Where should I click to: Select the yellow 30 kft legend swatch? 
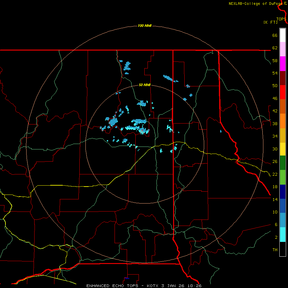point(283,149)
